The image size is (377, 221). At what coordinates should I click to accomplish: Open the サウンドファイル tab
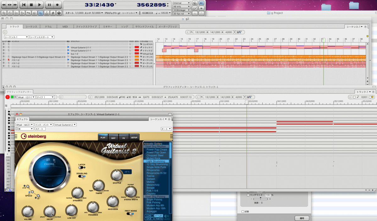tap(145, 27)
